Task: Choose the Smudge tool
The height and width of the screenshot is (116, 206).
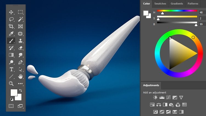Action: point(20,55)
